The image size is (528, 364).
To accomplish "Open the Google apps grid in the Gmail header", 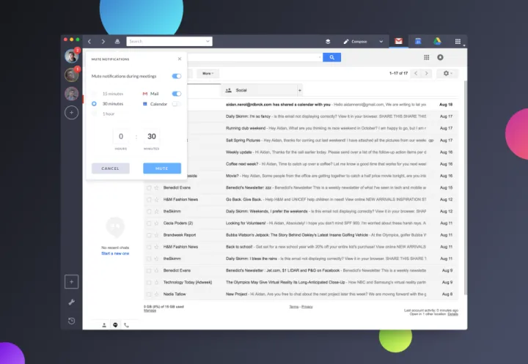I will [x=426, y=57].
